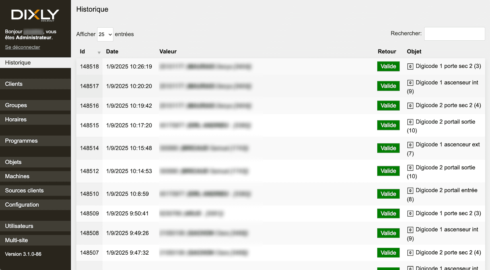
Task: Click the object icon in row 148515
Action: click(410, 122)
